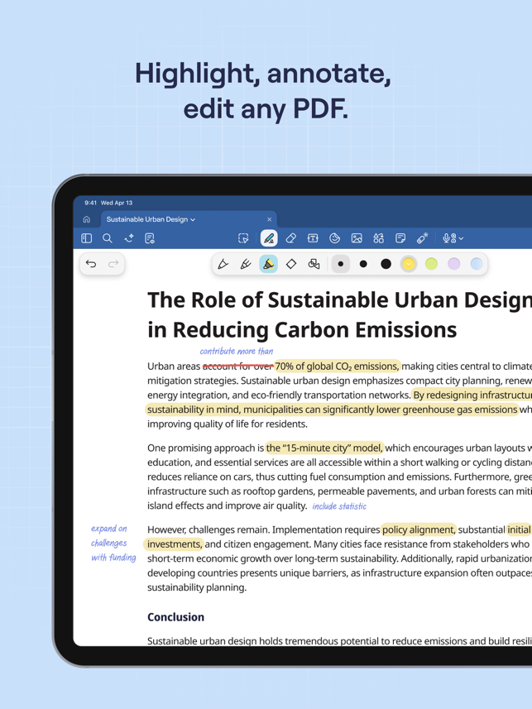The width and height of the screenshot is (532, 709).
Task: Click the highlighted '70% of global CO₂ emissions'
Action: tap(337, 366)
